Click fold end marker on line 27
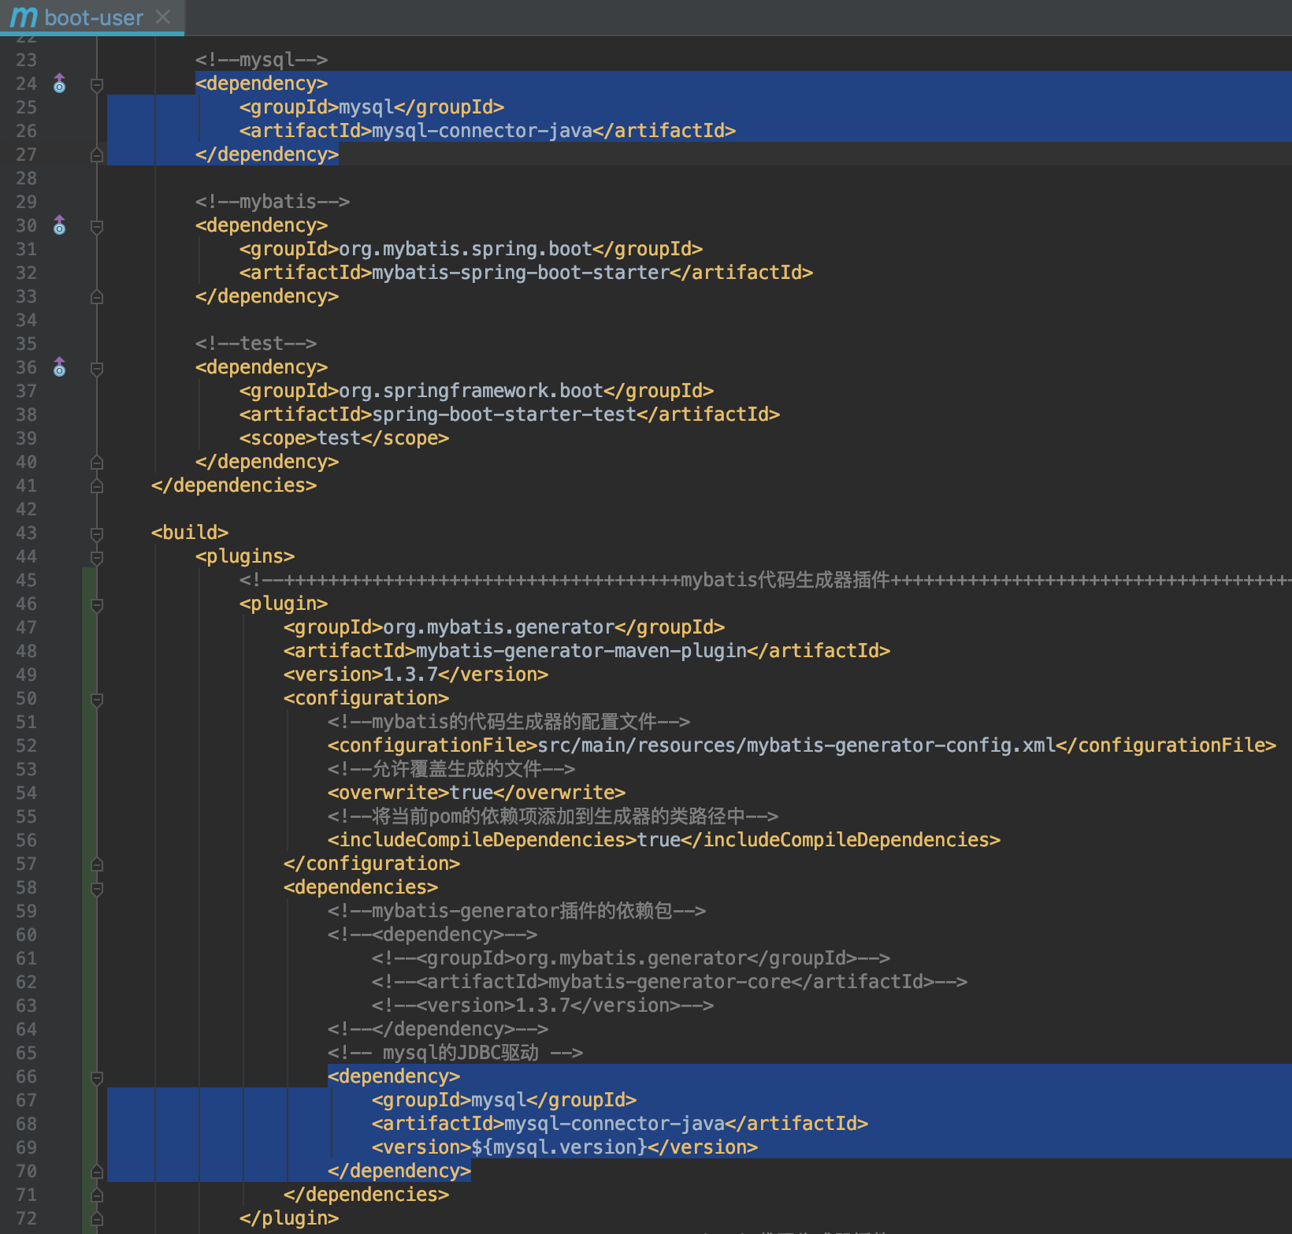1292x1234 pixels. (97, 154)
